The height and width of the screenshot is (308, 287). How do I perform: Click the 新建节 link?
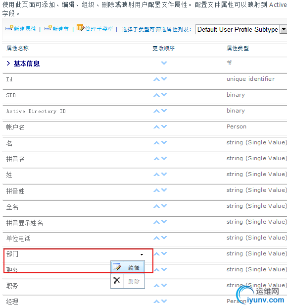point(60,29)
